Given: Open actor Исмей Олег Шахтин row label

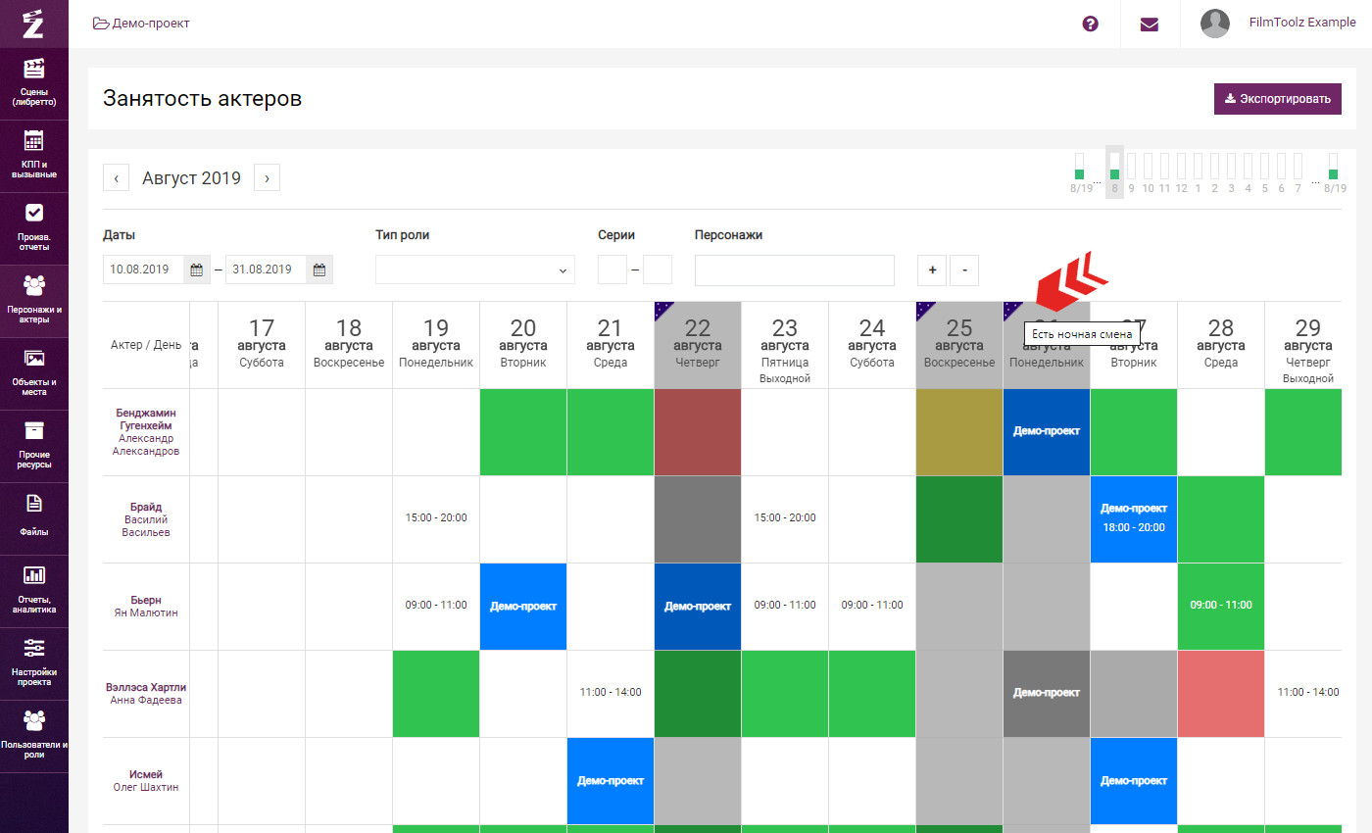Looking at the screenshot, I should [x=146, y=781].
